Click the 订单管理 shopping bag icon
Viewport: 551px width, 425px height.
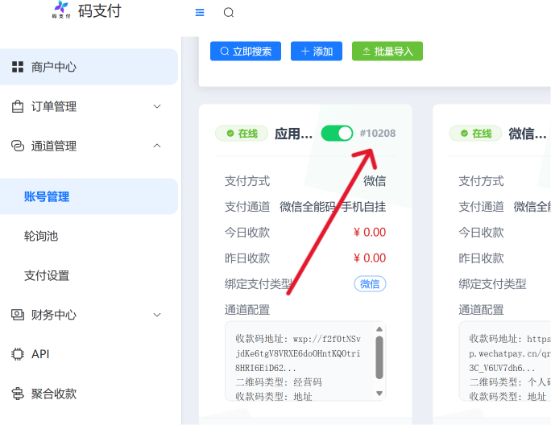click(18, 106)
